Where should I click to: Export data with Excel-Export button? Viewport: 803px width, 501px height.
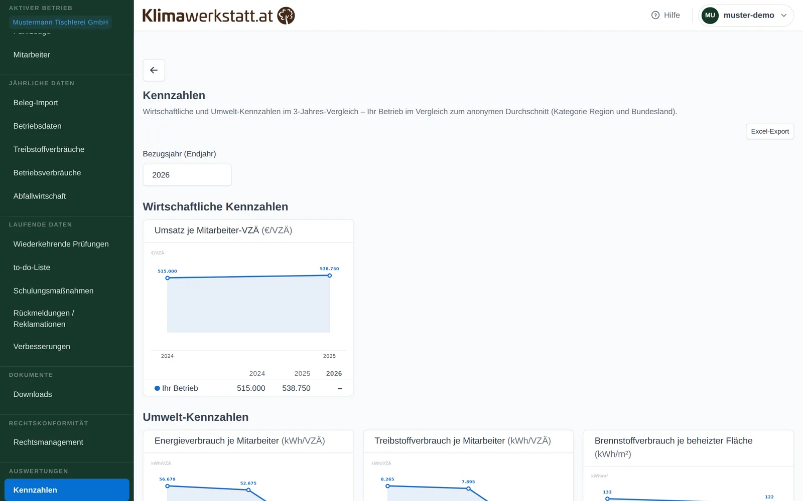coord(770,131)
